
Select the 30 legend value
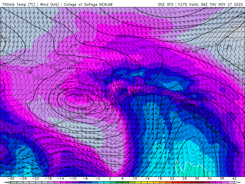[x=197, y=178]
